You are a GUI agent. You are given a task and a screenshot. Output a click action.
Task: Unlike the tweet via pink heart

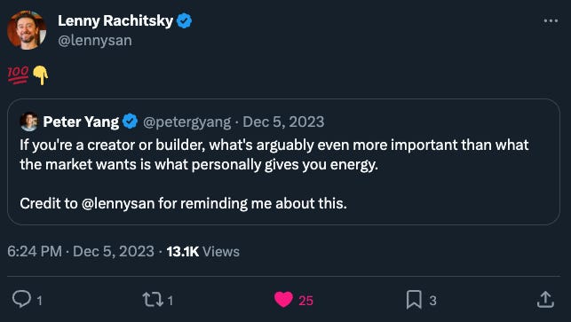(x=283, y=300)
